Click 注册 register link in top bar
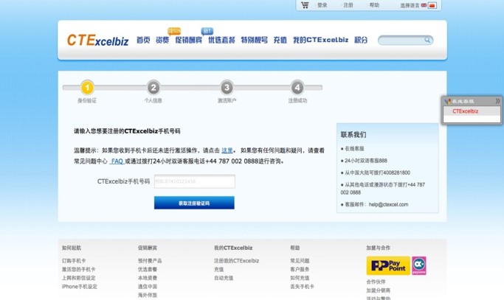Screen dimensions: 504x300 click(x=348, y=5)
